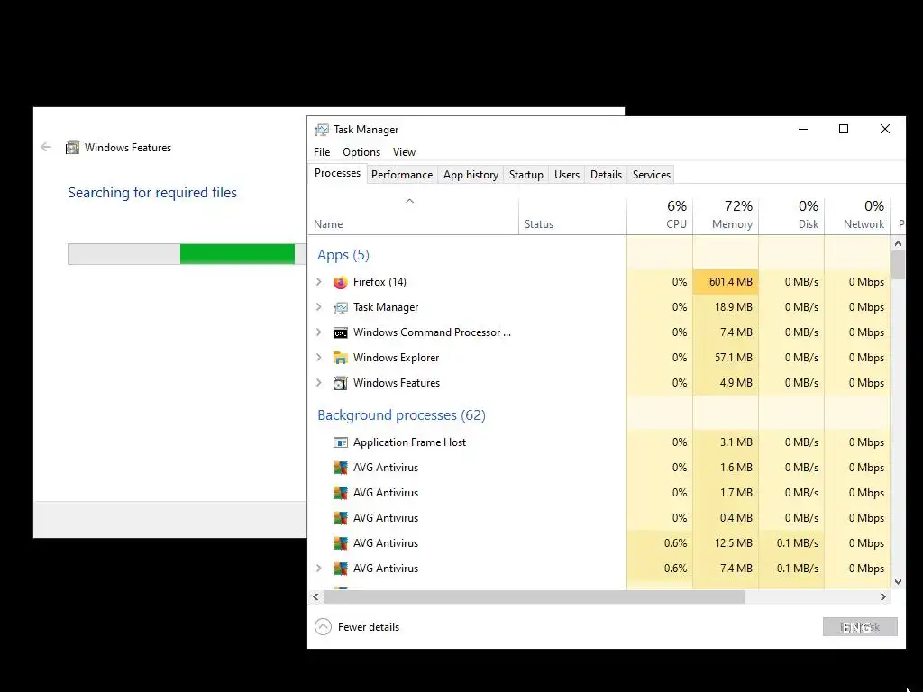Click the horizontal scrollbar left arrow
Viewport: 923px width, 692px height.
tap(316, 596)
